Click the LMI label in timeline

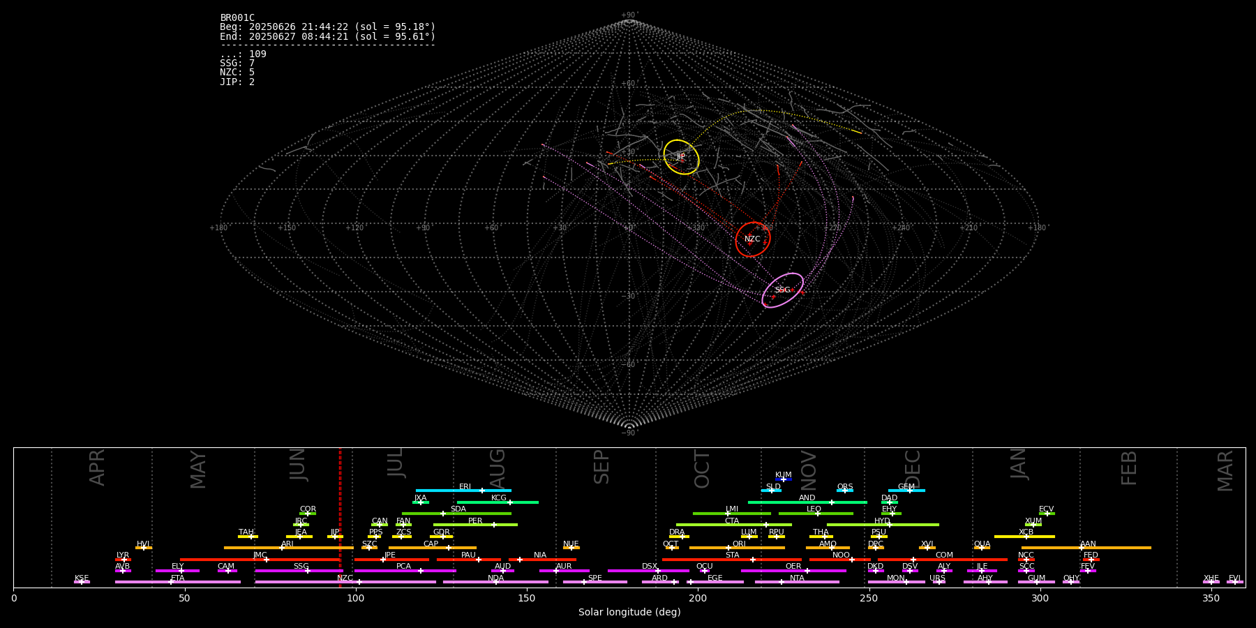tap(731, 509)
